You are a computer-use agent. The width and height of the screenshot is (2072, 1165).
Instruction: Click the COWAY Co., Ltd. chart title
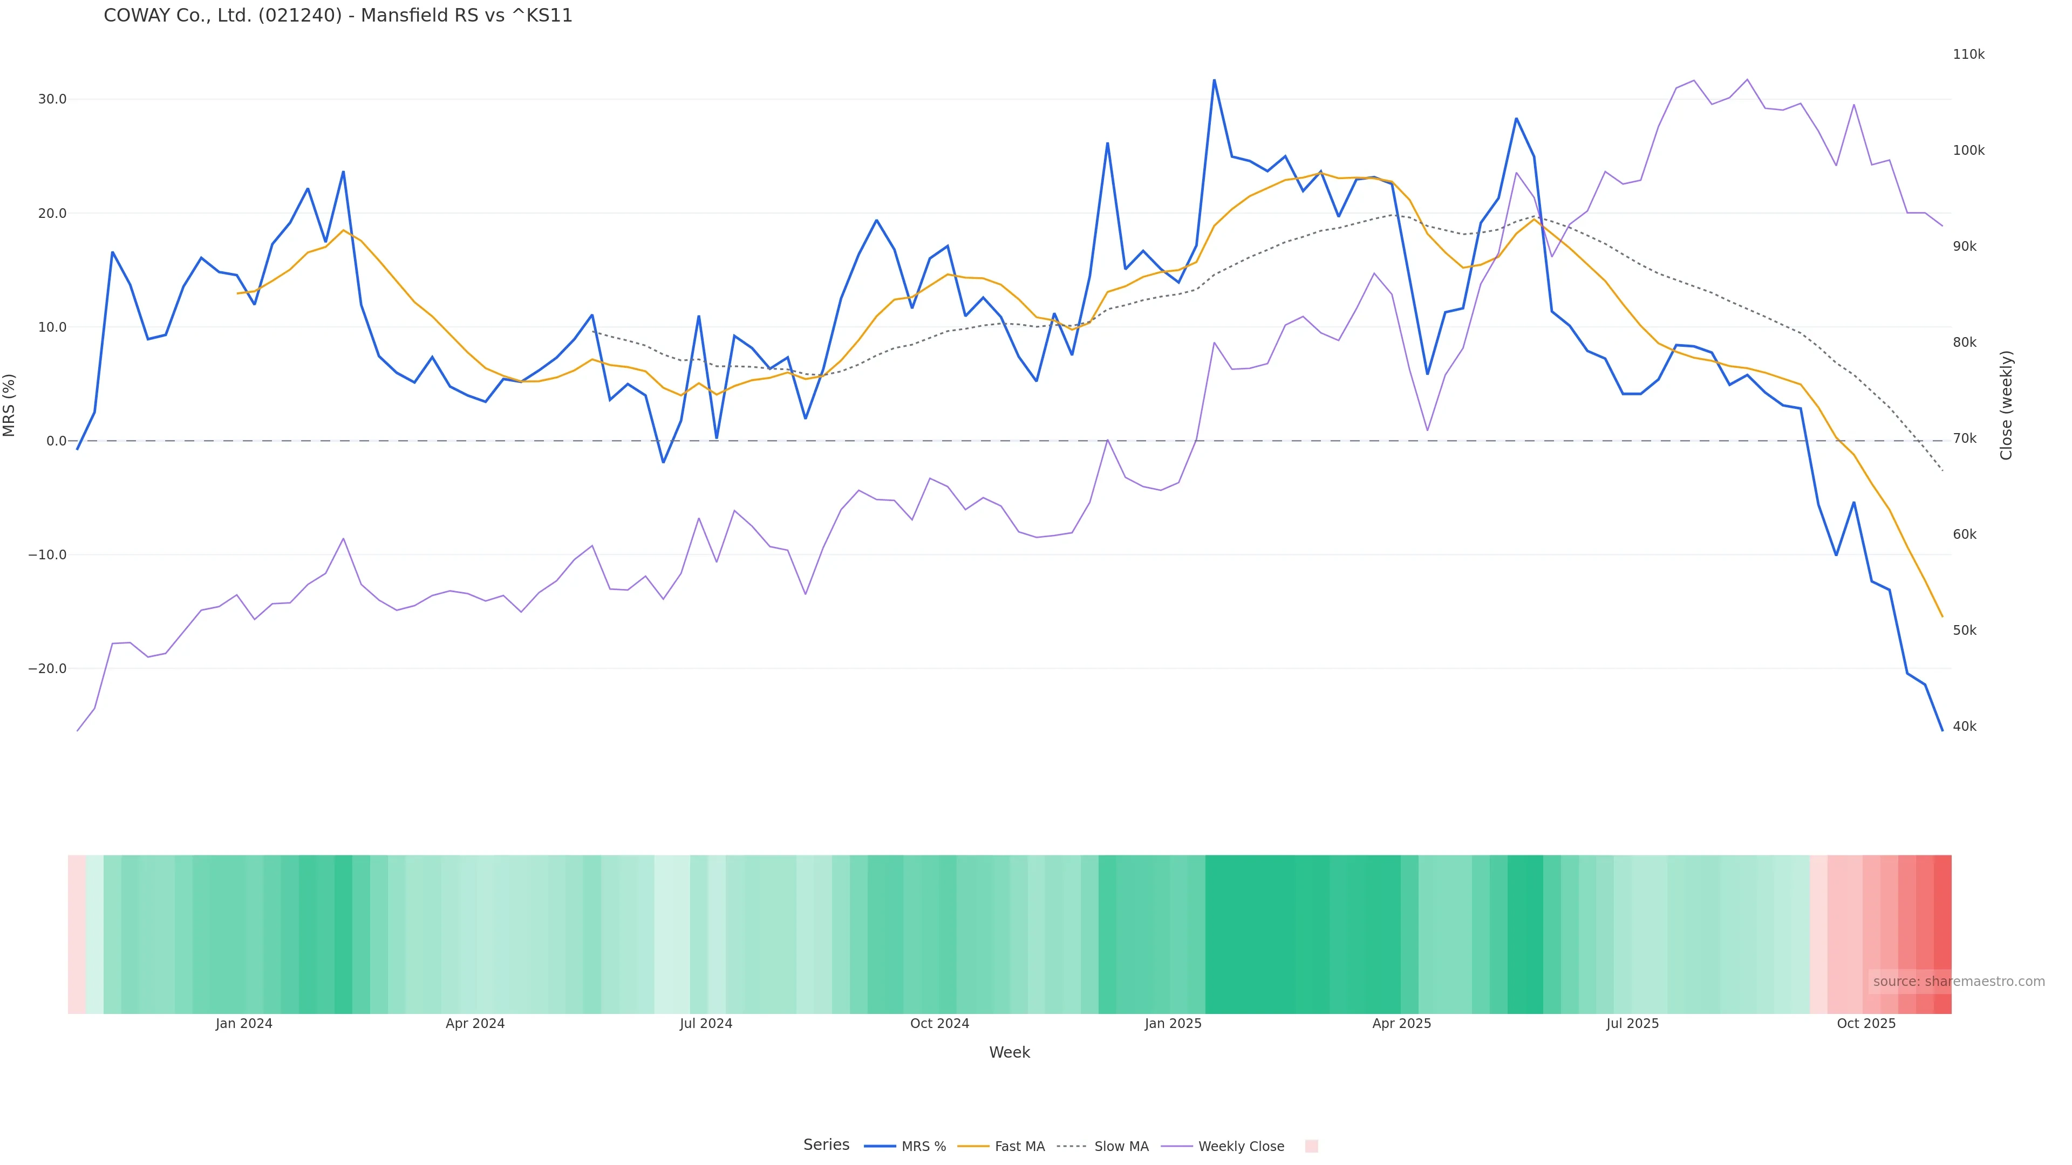point(338,15)
